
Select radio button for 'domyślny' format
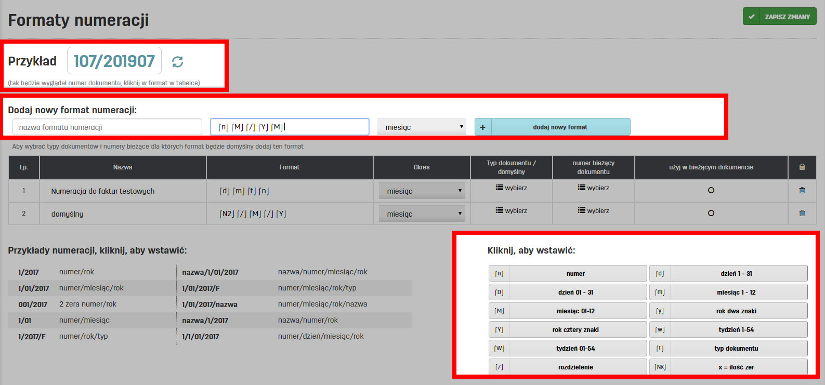pyautogui.click(x=711, y=213)
